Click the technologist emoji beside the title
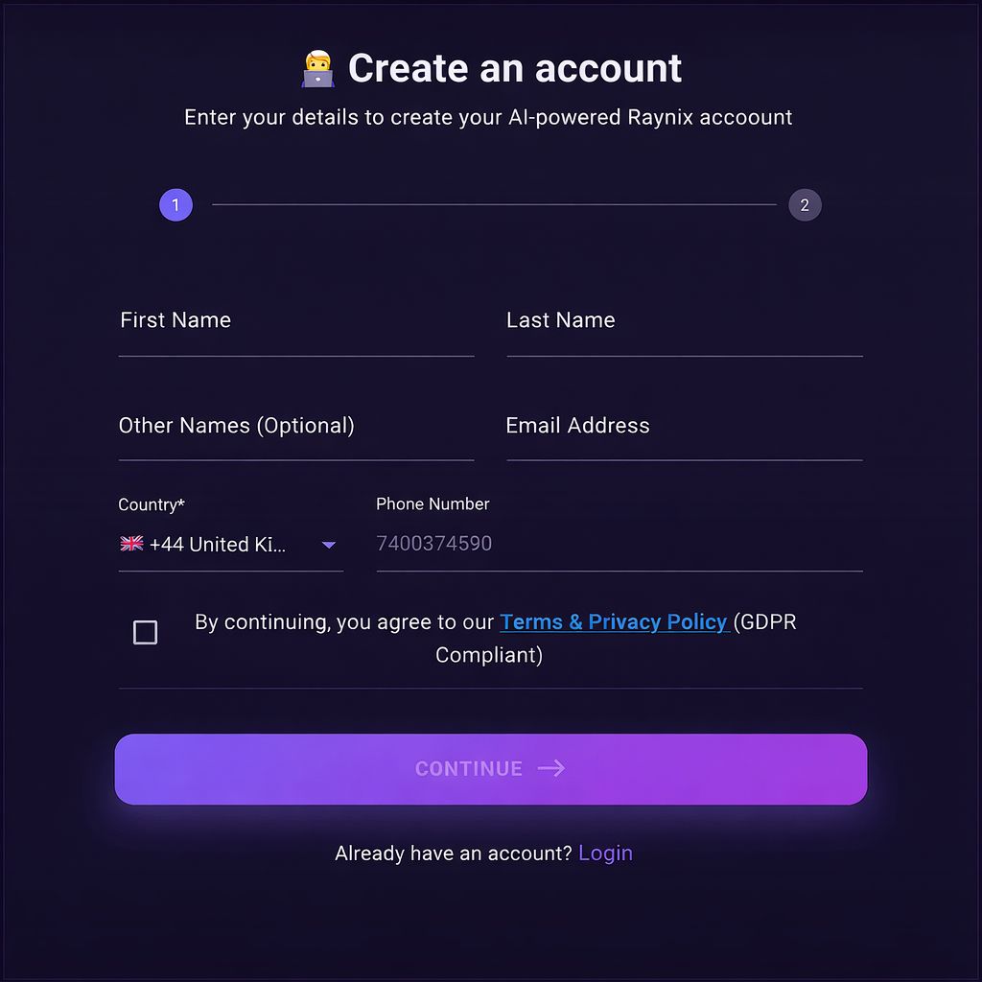This screenshot has width=982, height=982. coord(317,69)
